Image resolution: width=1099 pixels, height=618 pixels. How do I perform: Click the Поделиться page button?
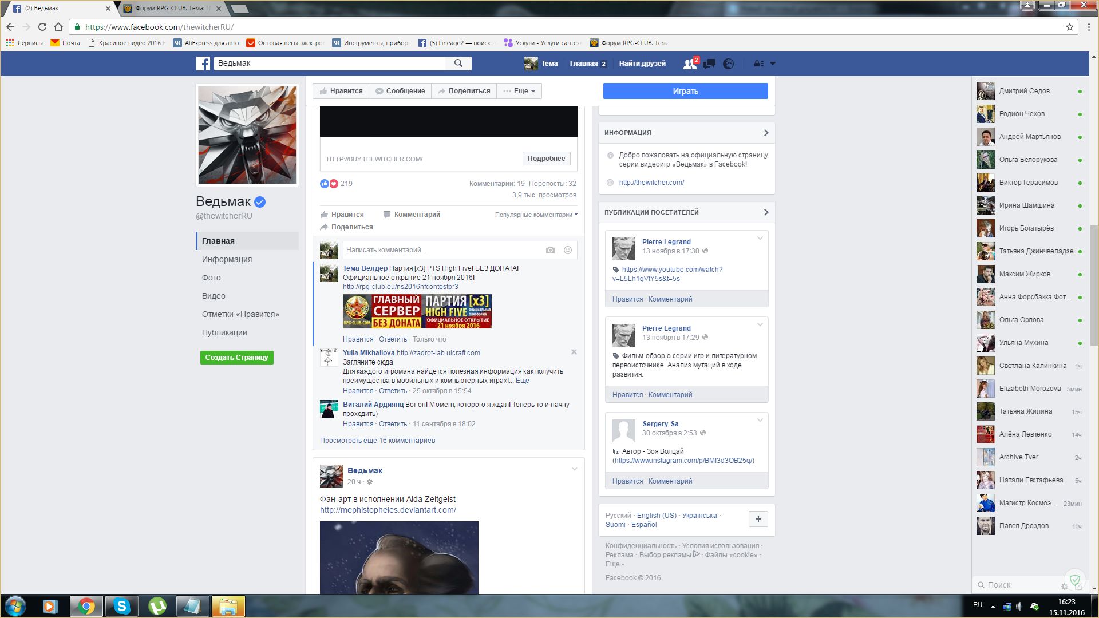pyautogui.click(x=464, y=91)
